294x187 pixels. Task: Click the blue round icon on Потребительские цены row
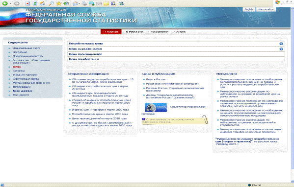pos(281,44)
